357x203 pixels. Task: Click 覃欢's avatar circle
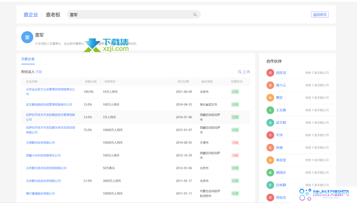(x=270, y=98)
